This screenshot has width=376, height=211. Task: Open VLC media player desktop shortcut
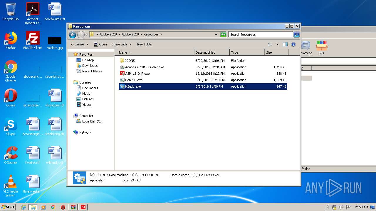point(11,186)
